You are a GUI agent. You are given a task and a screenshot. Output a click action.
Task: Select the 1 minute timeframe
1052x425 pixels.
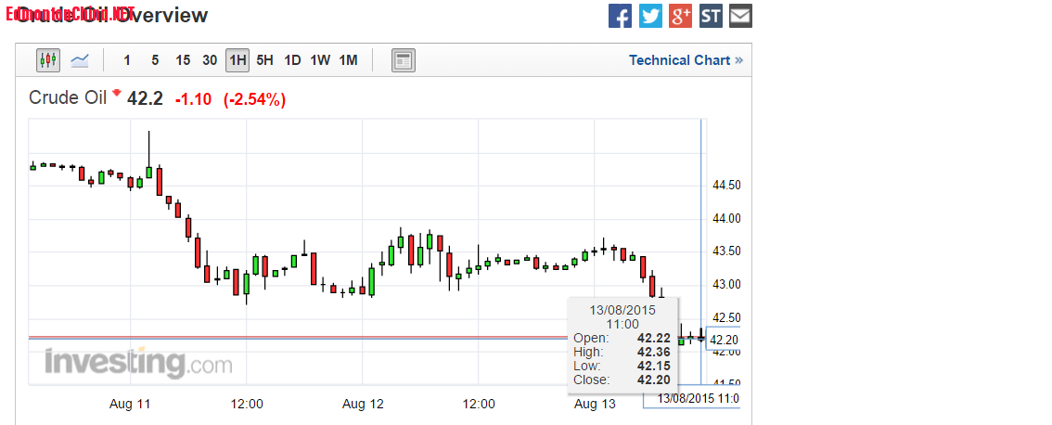point(127,60)
